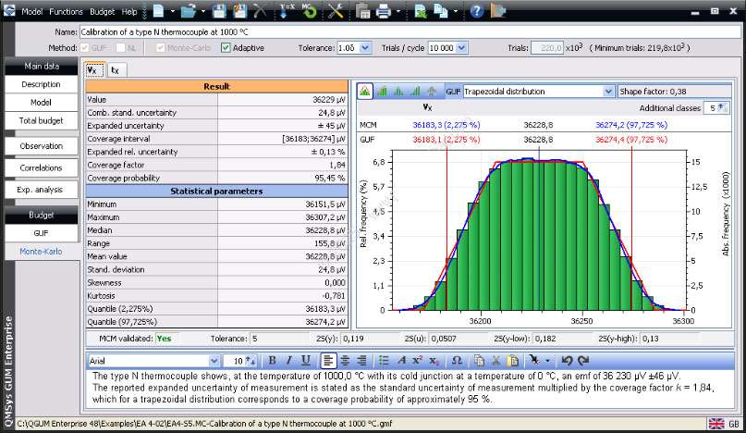Viewport: 746px width, 433px height.
Task: Click the Help question mark icon
Action: tap(476, 12)
